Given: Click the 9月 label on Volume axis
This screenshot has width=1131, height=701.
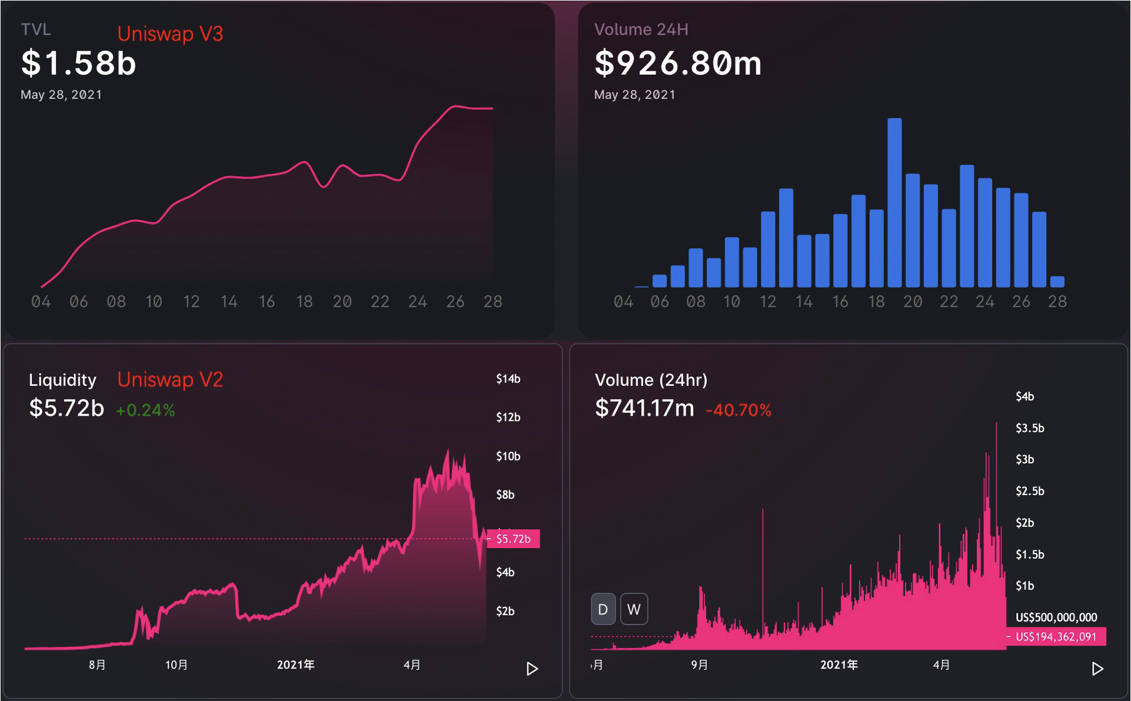Looking at the screenshot, I should coord(699,665).
